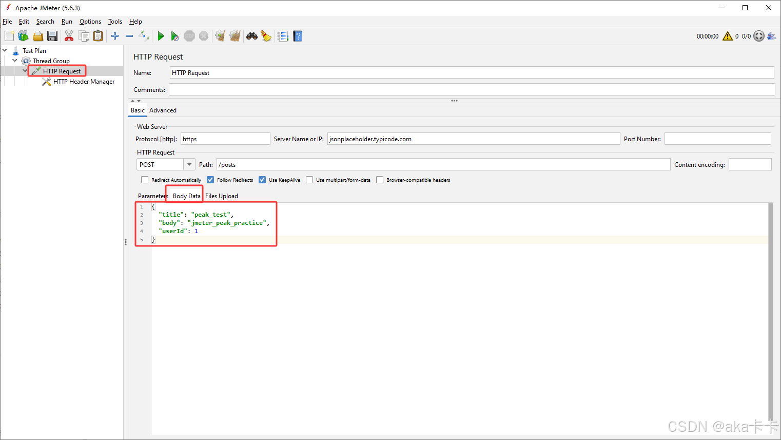This screenshot has height=440, width=781.
Task: Select HTTP Header Manager in tree
Action: (84, 82)
